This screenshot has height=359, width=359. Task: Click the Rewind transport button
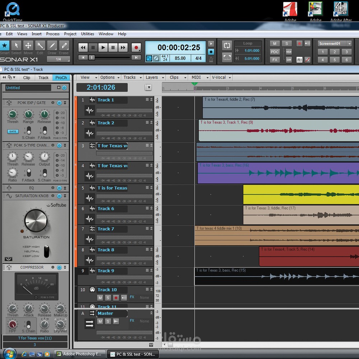click(83, 48)
